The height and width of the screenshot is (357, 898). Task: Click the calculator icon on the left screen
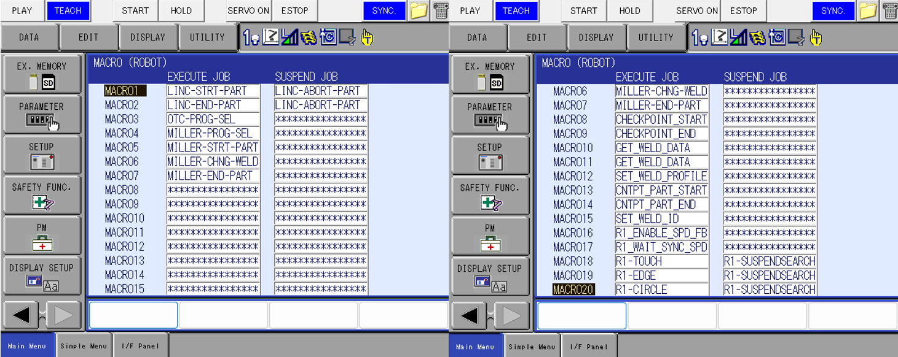coord(440,10)
